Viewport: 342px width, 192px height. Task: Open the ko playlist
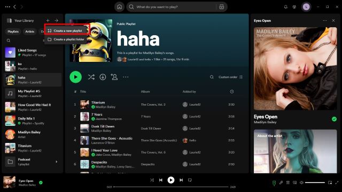pos(33,66)
